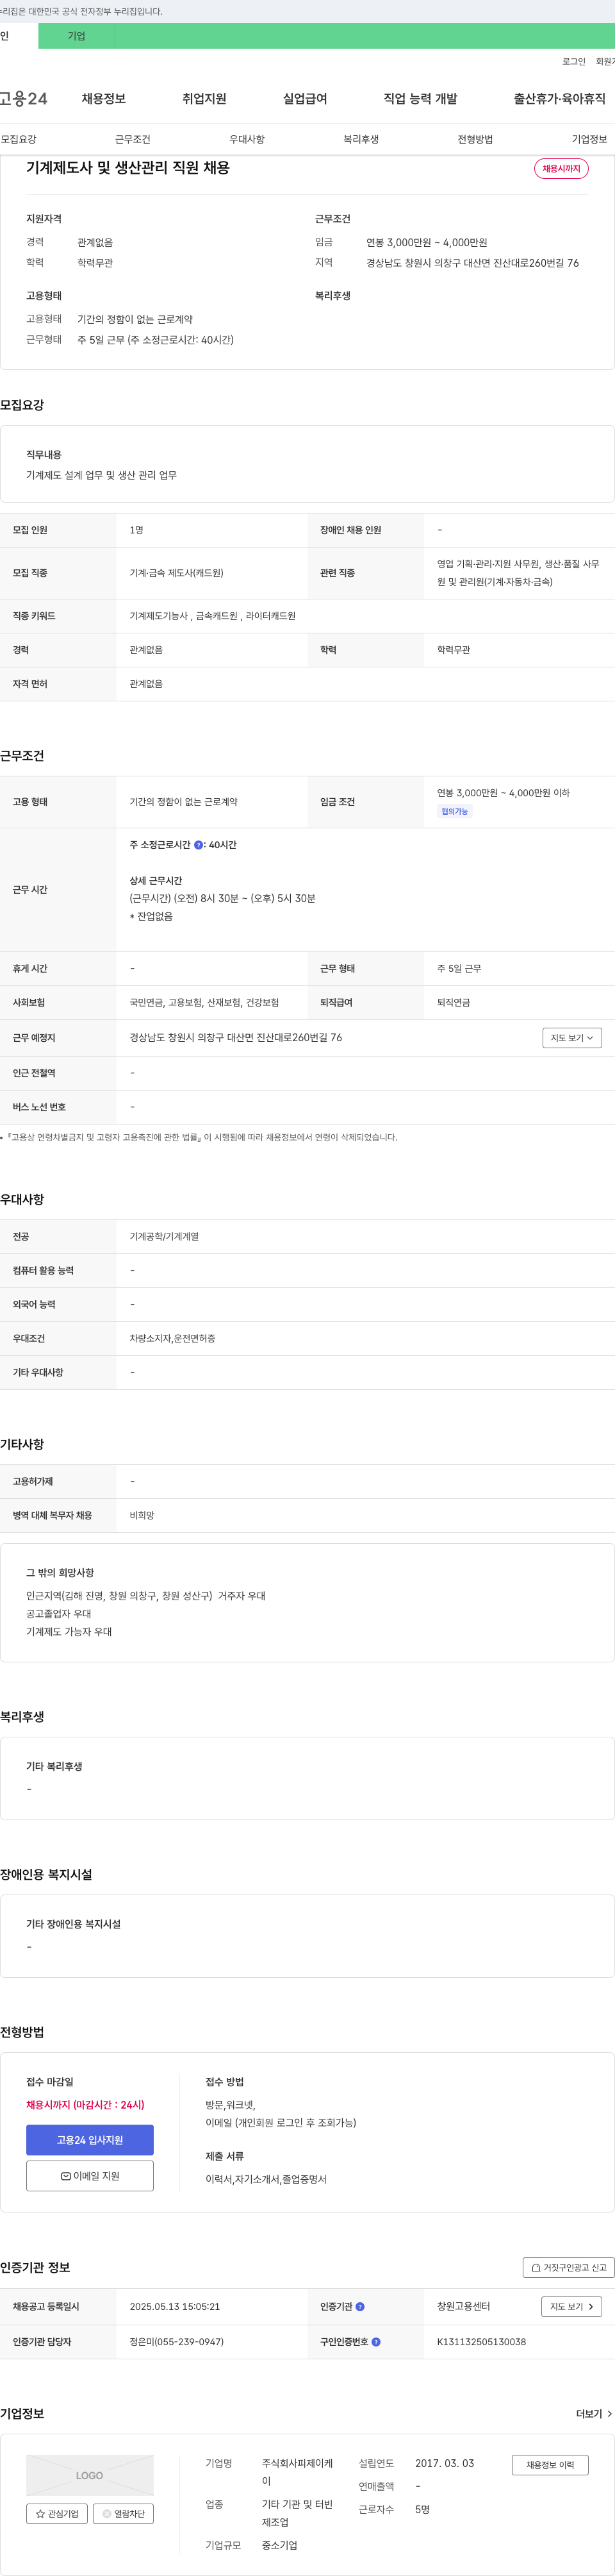The height and width of the screenshot is (2576, 615).
Task: Click the 퇴직급여 value 퇴직연금
Action: pos(453,1003)
